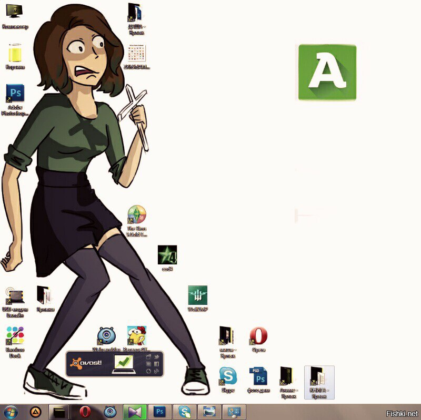Launch the cod4 game shortcut
Viewport: 421px width, 420px height.
167,258
